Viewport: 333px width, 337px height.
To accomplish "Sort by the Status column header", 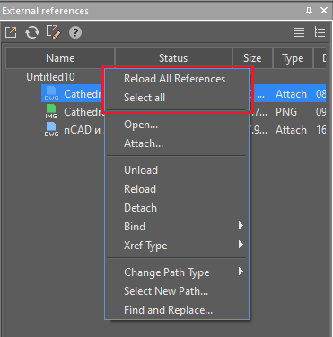I will (x=173, y=58).
